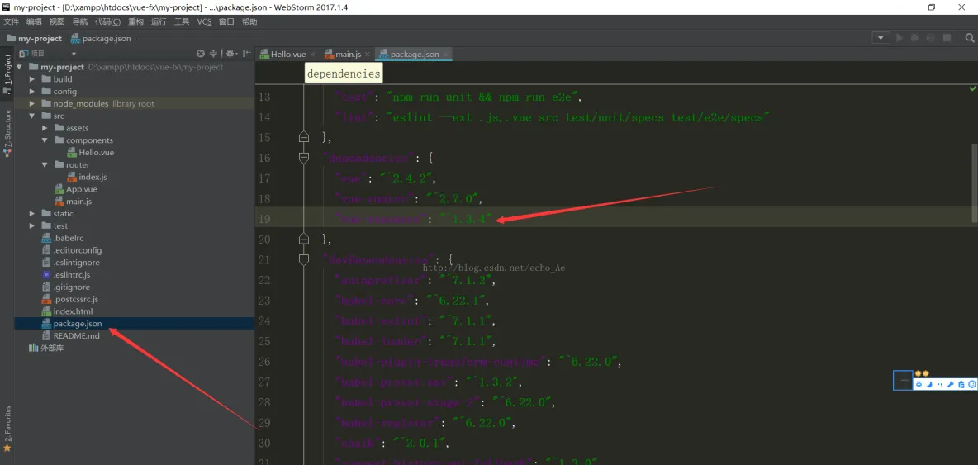Collapse the src folder
This screenshot has width=978, height=465.
32,116
